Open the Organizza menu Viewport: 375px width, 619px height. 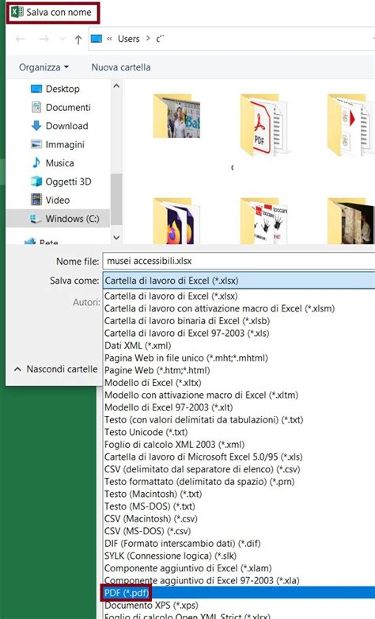point(44,67)
